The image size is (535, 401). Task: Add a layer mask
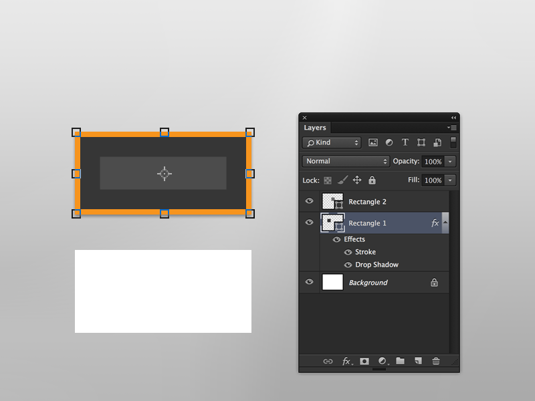pyautogui.click(x=364, y=361)
